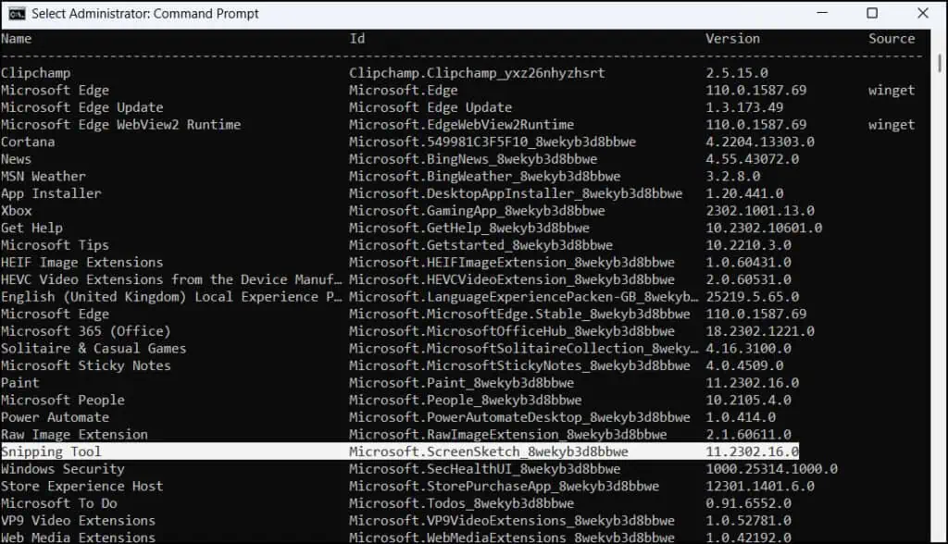Click the 'App Installer' name entry
Screen dimensions: 948x544
51,193
